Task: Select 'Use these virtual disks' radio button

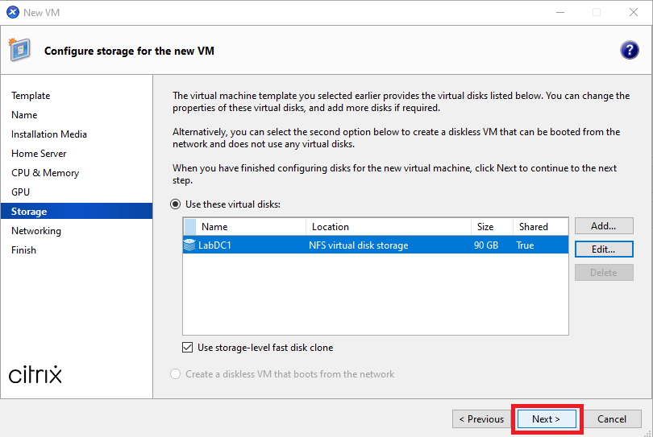Action: point(176,204)
